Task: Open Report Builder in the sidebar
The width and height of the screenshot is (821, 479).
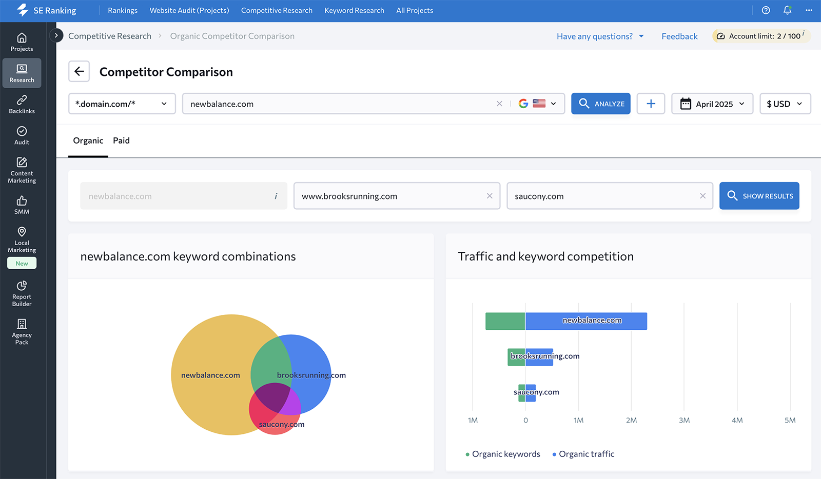Action: point(22,294)
